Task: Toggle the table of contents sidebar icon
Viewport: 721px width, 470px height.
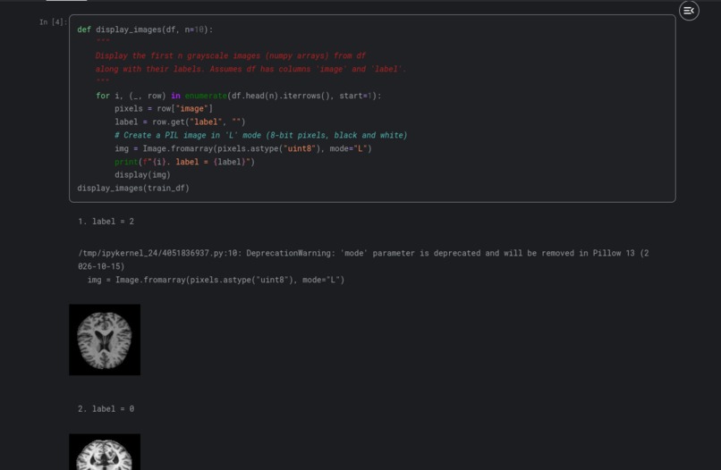Action: [689, 11]
